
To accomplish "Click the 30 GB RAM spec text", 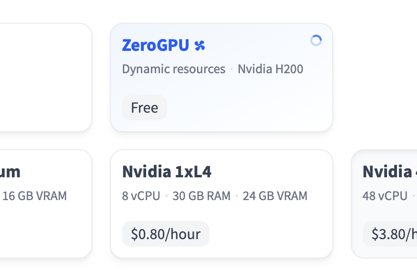I will pos(201,196).
